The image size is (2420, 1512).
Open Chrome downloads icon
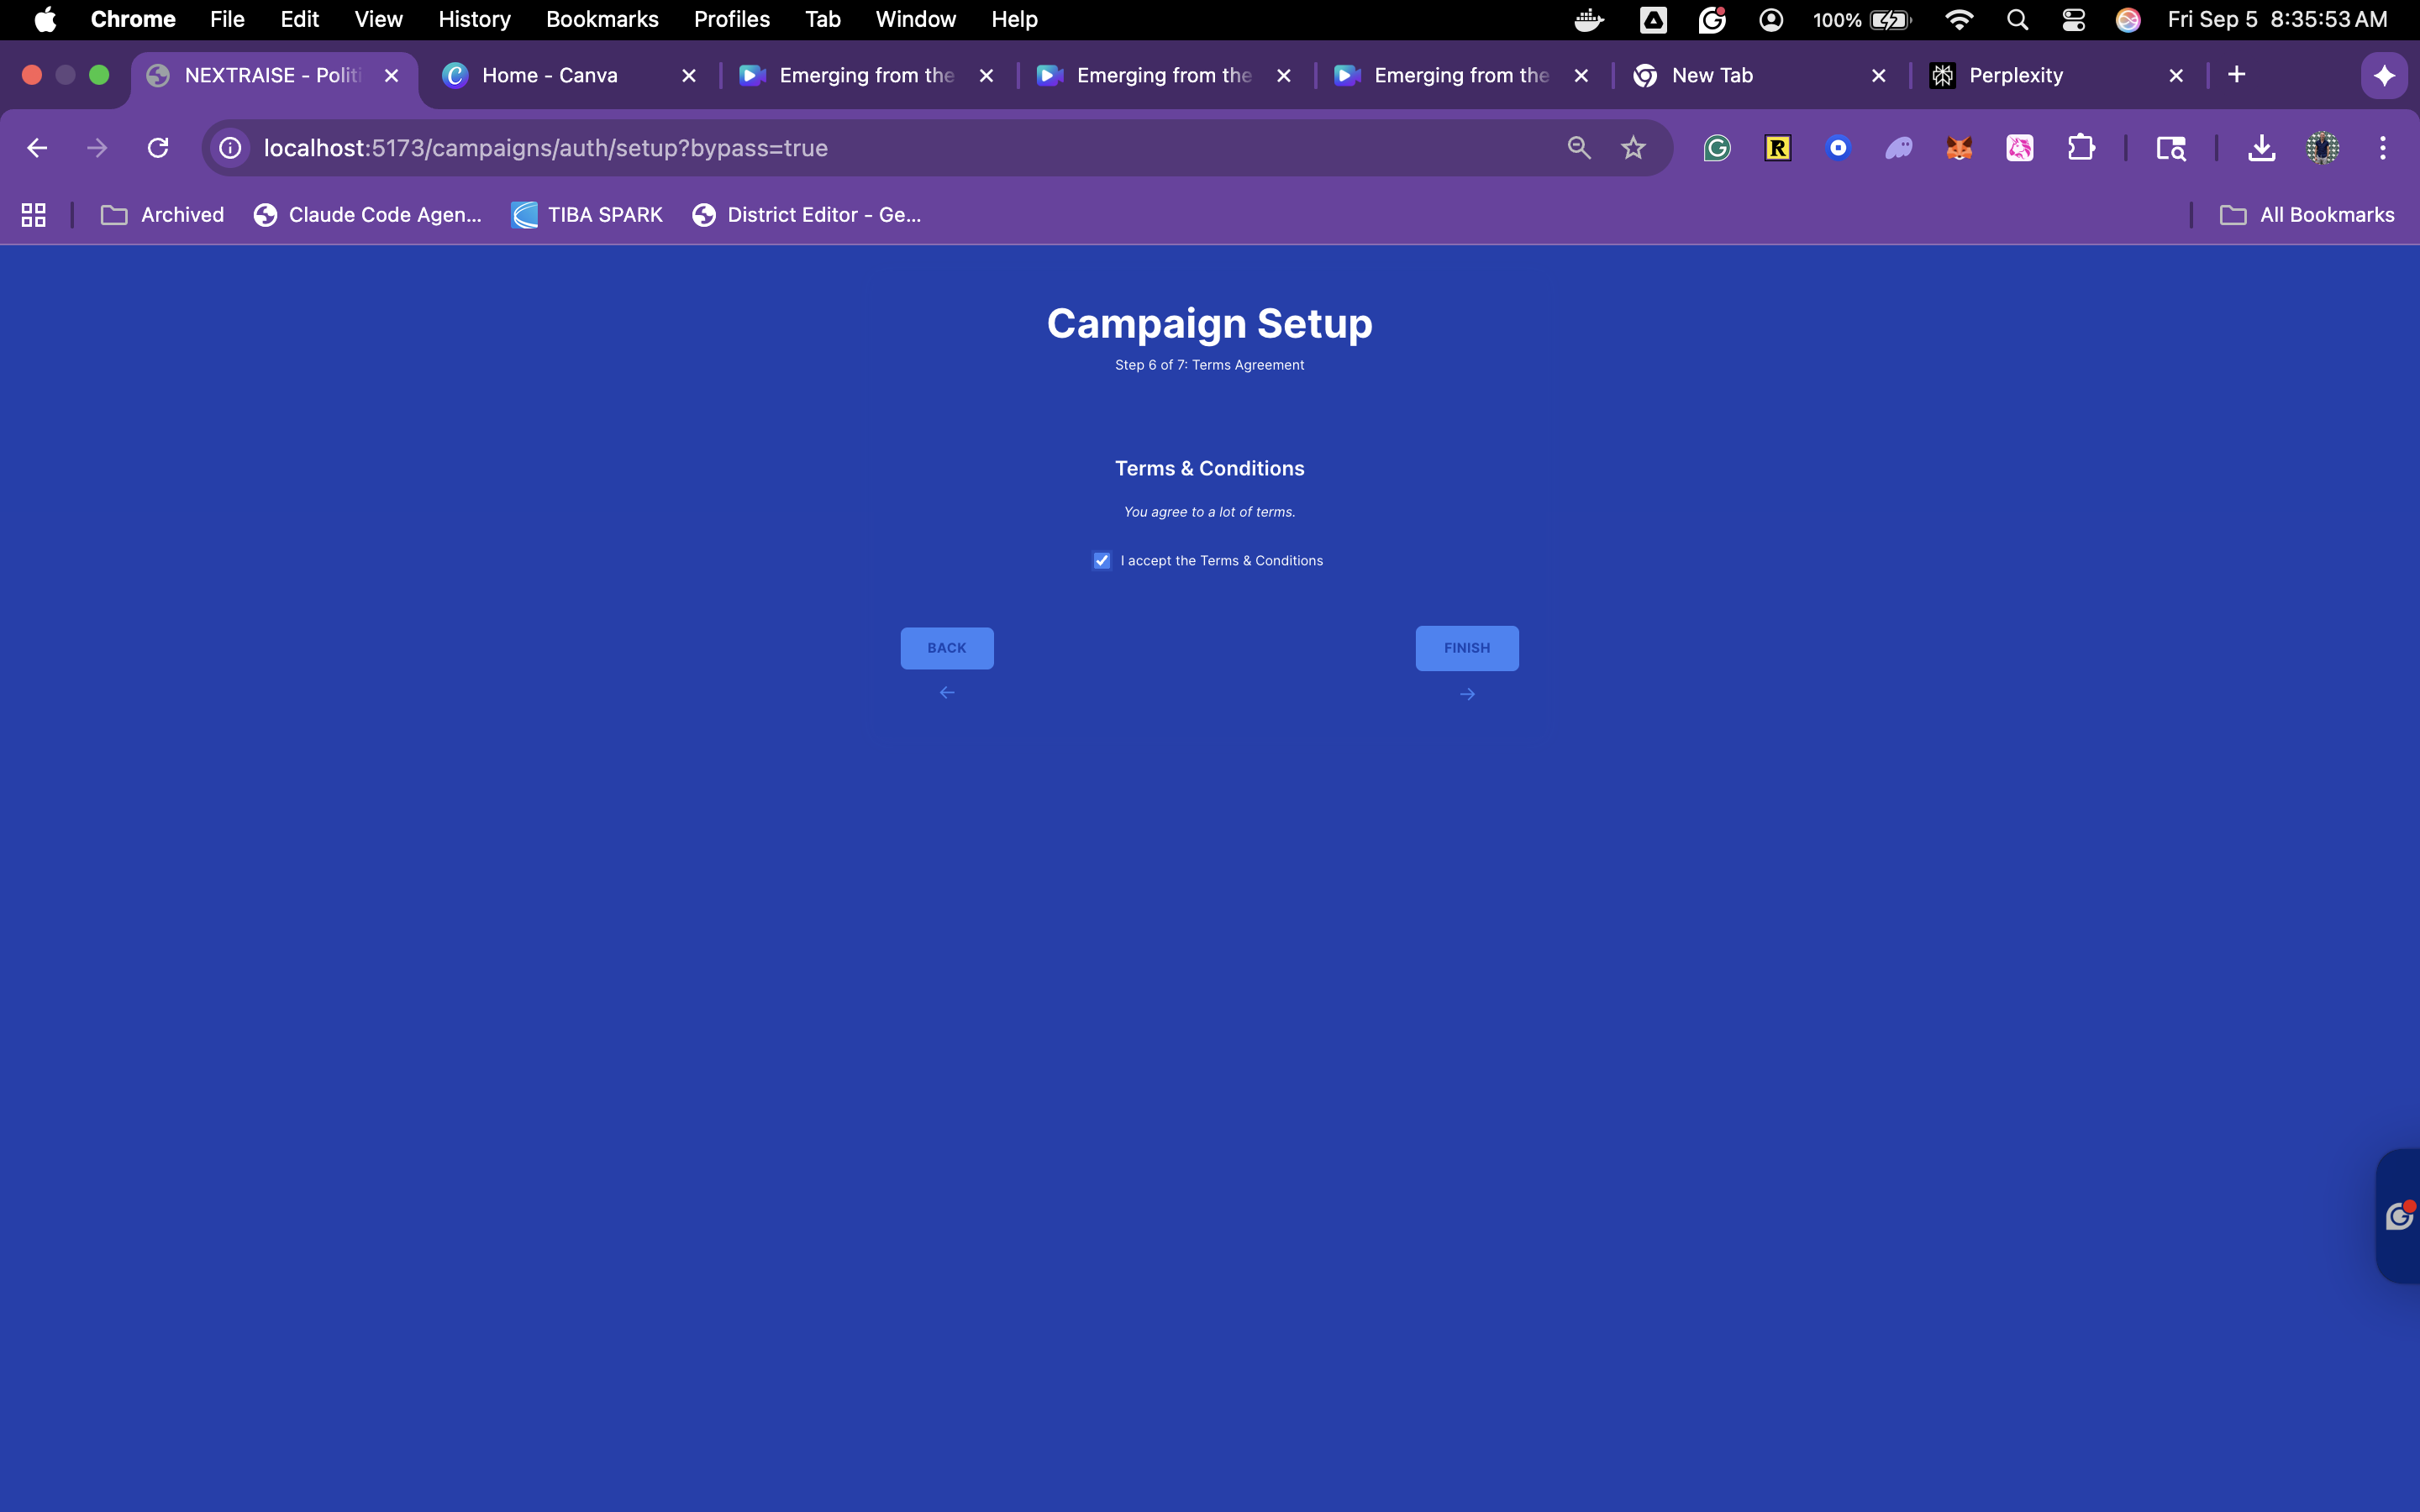[2261, 148]
